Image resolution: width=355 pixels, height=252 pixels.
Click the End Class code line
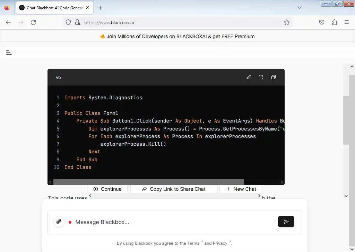pos(78,167)
